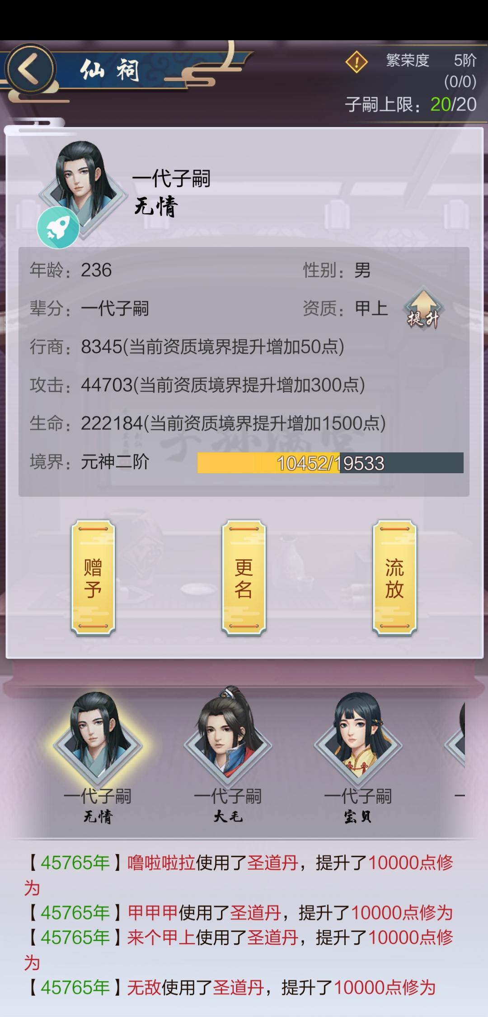Tap the 繁荣度 5阶 prosperity label
Screen dimensions: 488x1017
click(431, 61)
